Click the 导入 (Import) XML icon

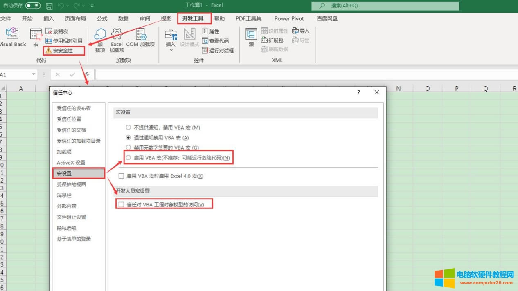click(300, 30)
